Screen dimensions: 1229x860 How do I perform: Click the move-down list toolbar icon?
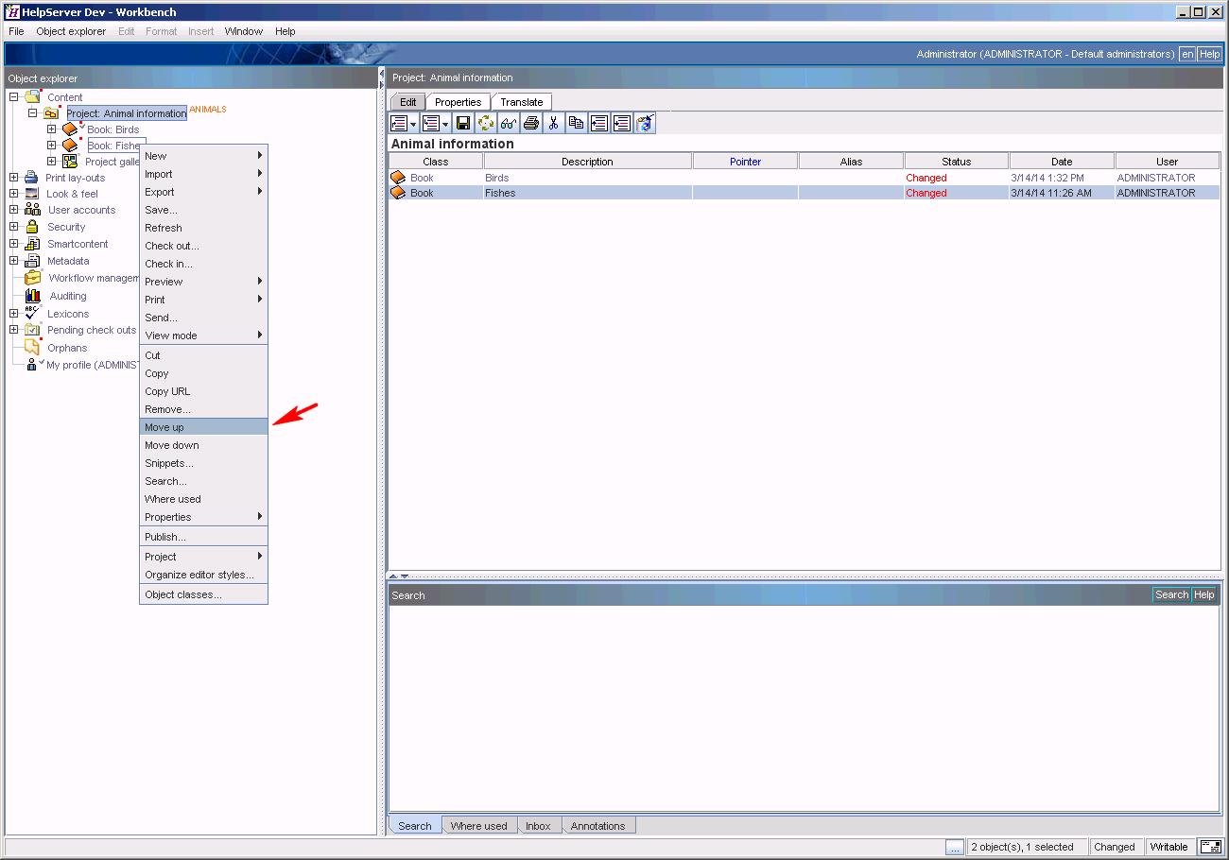[x=622, y=123]
